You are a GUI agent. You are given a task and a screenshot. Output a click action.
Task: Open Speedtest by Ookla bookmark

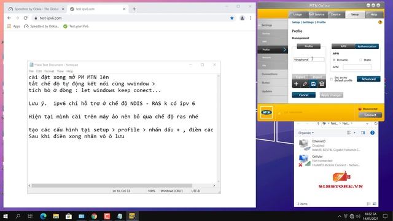click(x=41, y=26)
